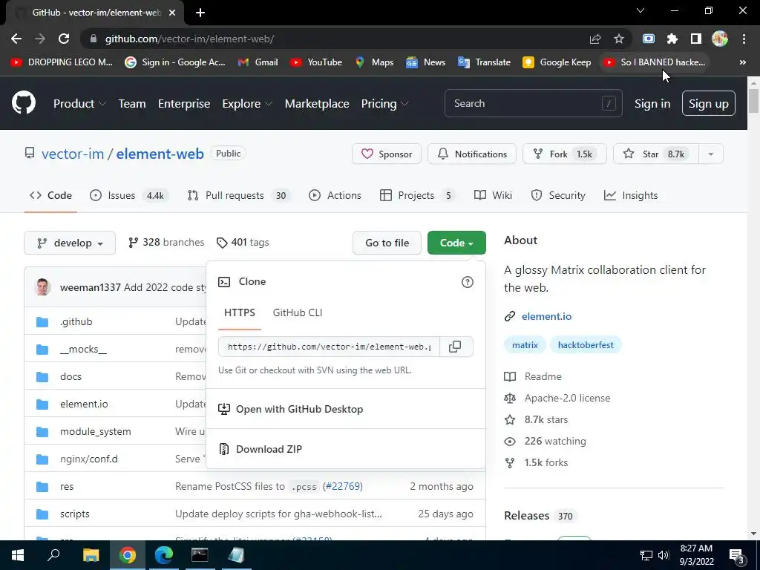This screenshot has width=760, height=570.
Task: Open the docs folder
Action: (x=71, y=376)
